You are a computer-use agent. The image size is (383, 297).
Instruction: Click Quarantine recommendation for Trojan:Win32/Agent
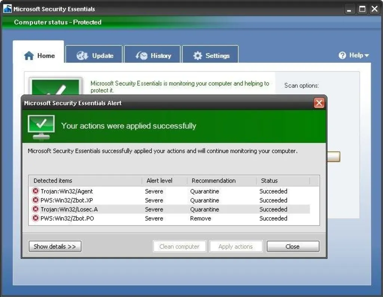pyautogui.click(x=205, y=191)
